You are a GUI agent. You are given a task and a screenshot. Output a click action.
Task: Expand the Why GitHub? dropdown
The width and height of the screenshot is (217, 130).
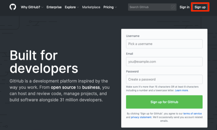pos(32,7)
